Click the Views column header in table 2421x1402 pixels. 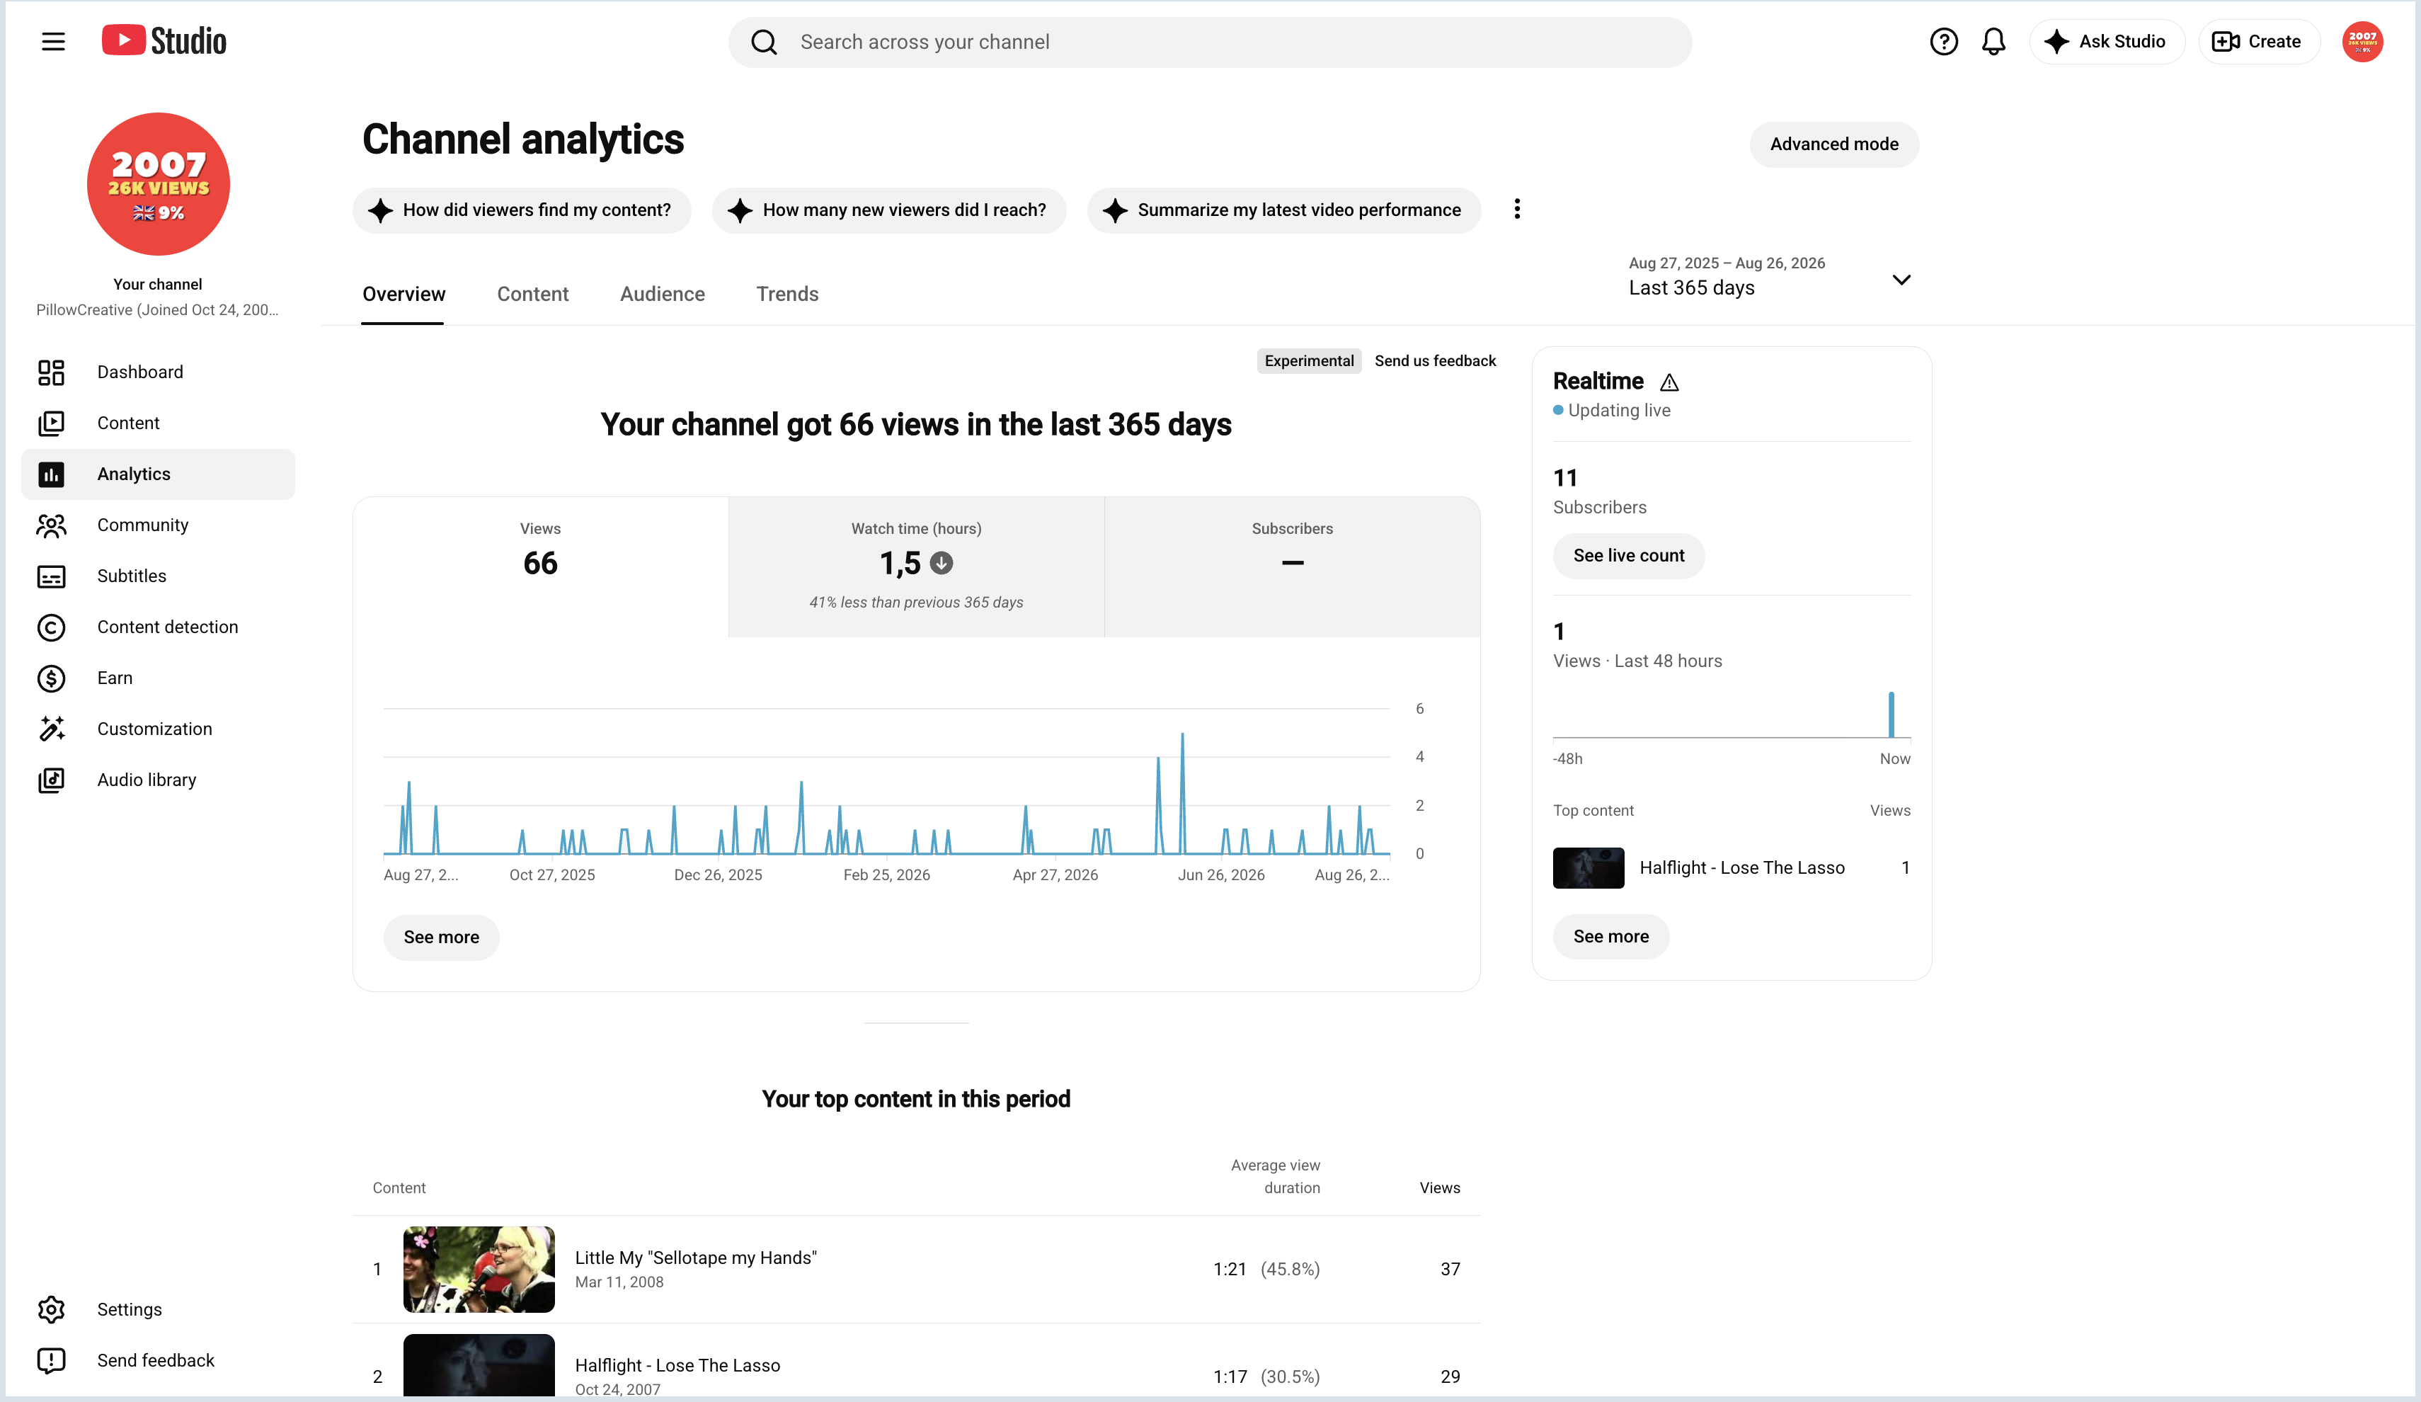[x=1439, y=1187]
